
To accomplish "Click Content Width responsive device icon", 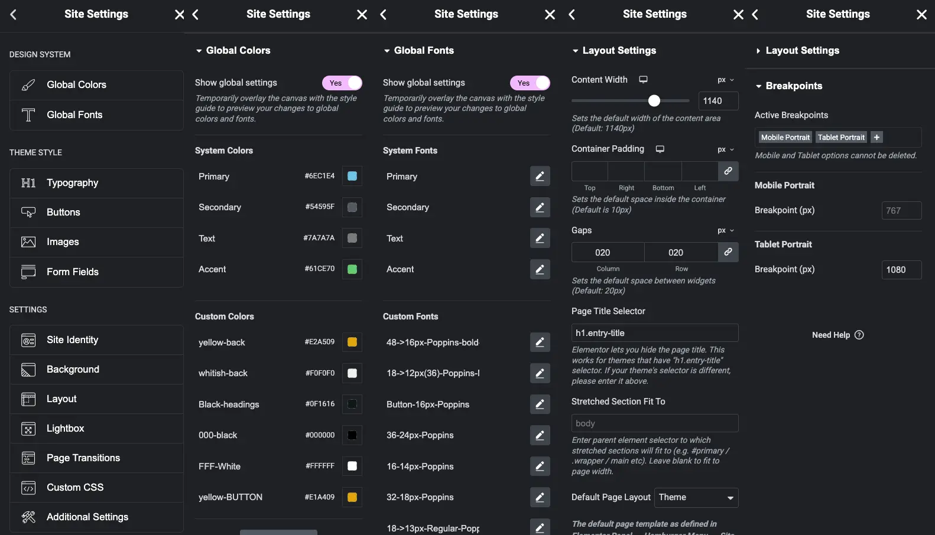I will coord(644,79).
